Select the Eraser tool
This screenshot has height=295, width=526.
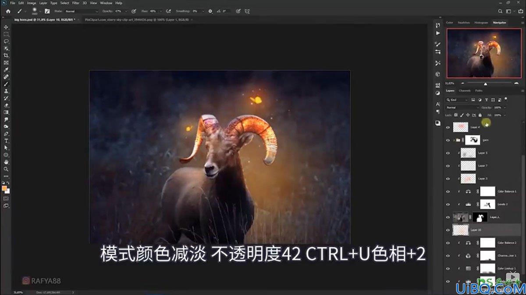click(x=6, y=105)
